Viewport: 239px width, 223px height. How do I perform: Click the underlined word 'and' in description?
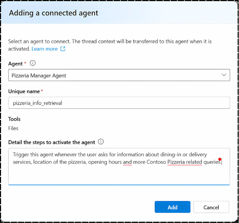[127, 162]
